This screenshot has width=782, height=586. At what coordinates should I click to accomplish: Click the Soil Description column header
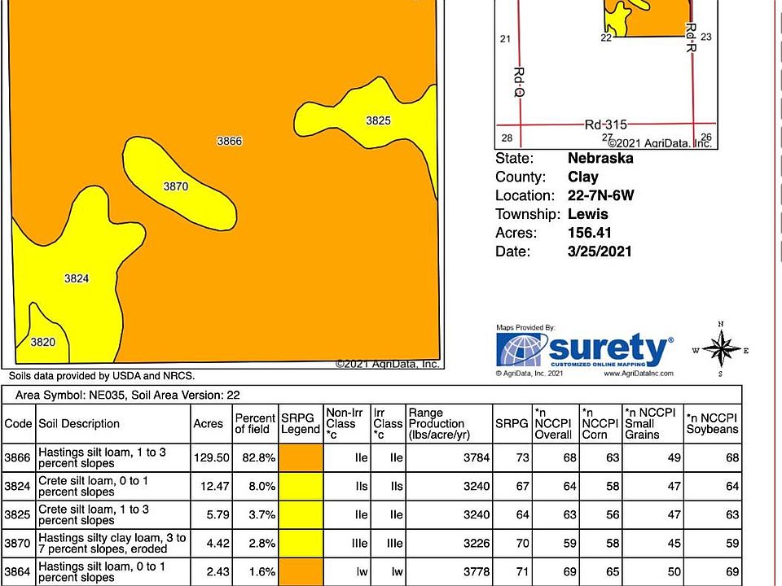(x=79, y=423)
